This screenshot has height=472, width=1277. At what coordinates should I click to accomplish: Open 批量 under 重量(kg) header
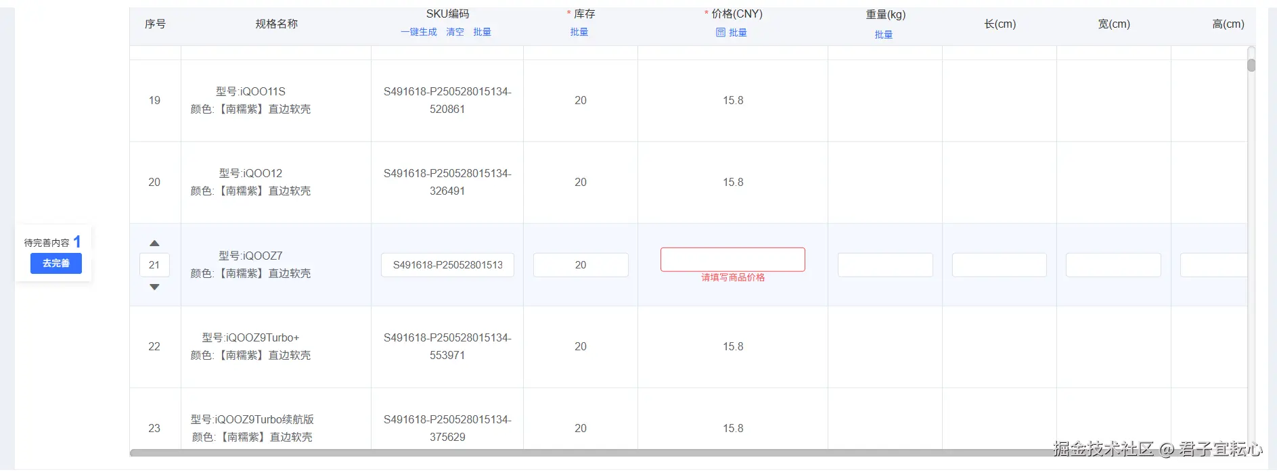pos(883,34)
